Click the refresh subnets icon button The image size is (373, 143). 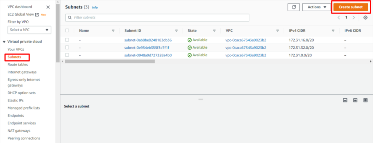coord(294,7)
